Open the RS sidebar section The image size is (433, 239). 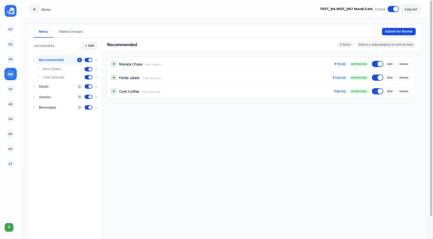(x=10, y=44)
